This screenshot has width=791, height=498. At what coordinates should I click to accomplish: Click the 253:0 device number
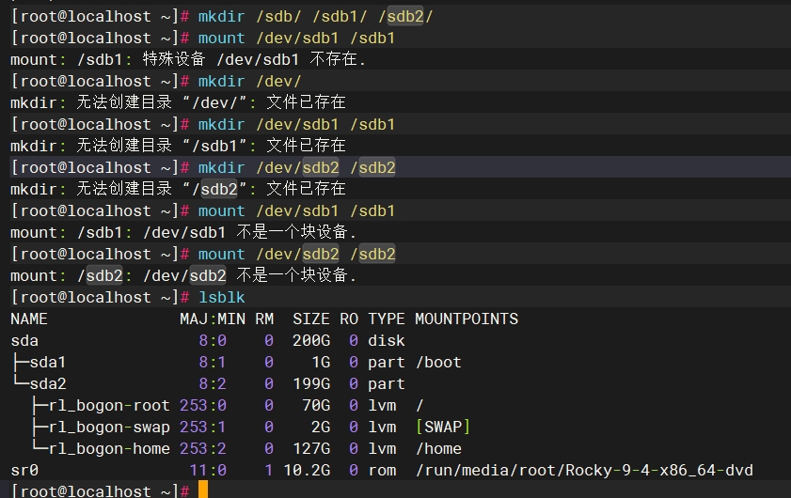click(203, 406)
